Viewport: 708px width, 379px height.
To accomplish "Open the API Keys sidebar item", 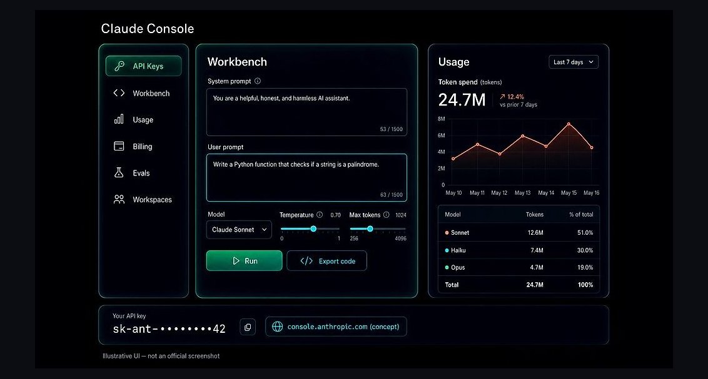I will (144, 66).
